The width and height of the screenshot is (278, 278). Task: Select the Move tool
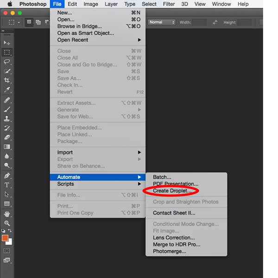coord(7,43)
